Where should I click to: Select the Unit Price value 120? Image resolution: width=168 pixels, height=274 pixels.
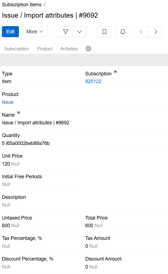[x=6, y=164]
